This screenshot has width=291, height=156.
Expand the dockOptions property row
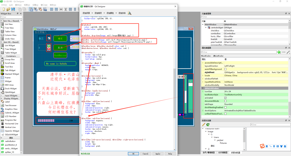pos(203,111)
